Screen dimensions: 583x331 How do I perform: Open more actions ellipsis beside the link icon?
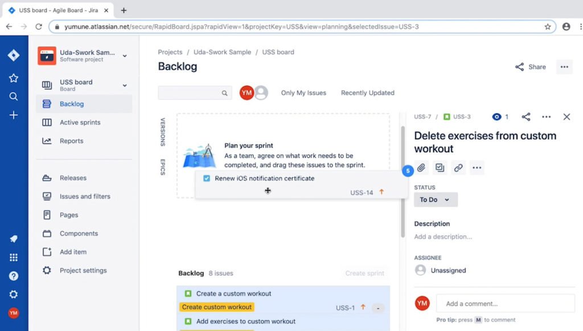[477, 167]
